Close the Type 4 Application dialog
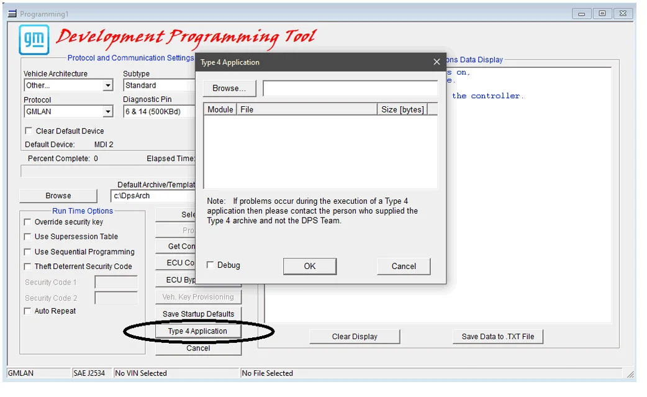Image resolution: width=647 pixels, height=397 pixels. pos(437,62)
